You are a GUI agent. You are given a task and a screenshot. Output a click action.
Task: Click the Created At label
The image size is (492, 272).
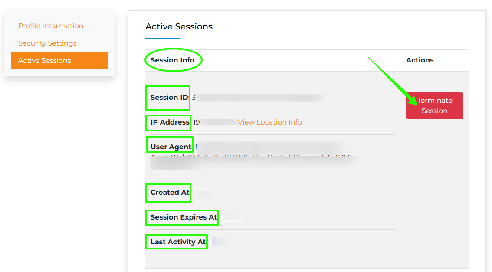click(x=170, y=193)
